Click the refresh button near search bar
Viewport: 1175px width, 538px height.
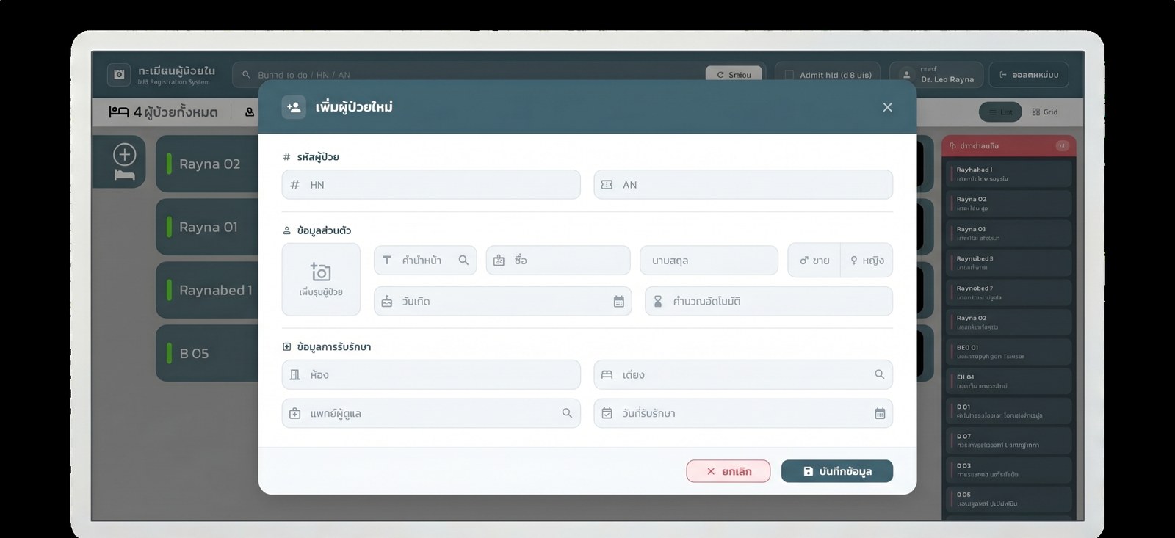click(x=734, y=74)
